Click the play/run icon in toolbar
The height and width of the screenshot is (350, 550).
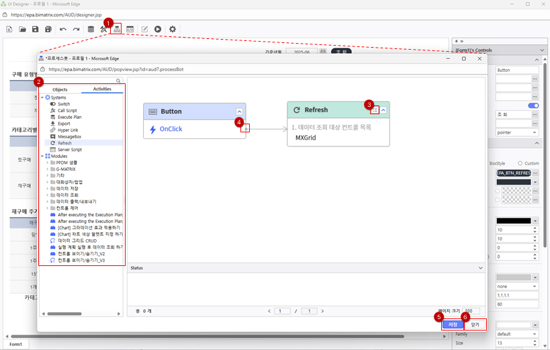pyautogui.click(x=157, y=29)
